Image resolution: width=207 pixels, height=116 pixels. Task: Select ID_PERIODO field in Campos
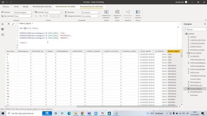pos(195,56)
